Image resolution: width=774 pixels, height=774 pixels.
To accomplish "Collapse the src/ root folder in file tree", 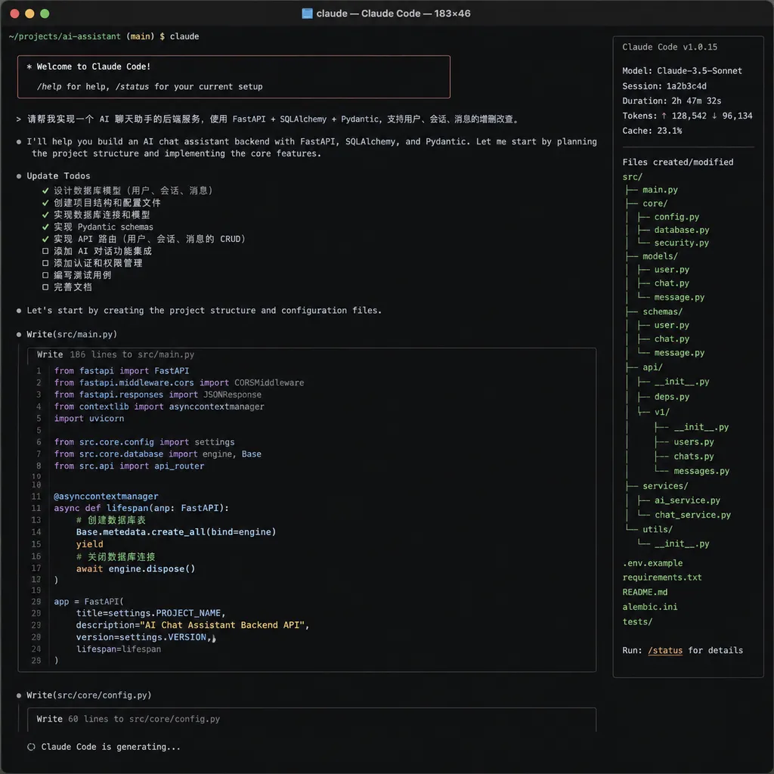I will [633, 177].
